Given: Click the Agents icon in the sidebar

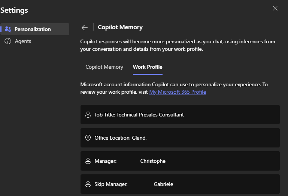Looking at the screenshot, I should pos(8,41).
